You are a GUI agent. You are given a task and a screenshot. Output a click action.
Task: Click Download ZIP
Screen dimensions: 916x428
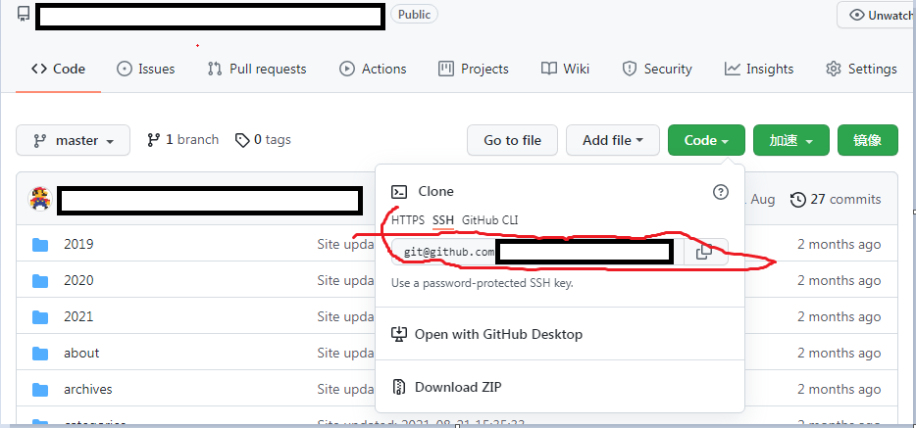click(x=446, y=387)
